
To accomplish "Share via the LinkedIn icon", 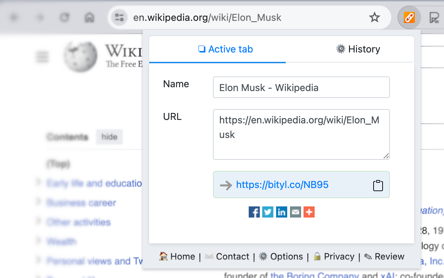I will [x=282, y=212].
